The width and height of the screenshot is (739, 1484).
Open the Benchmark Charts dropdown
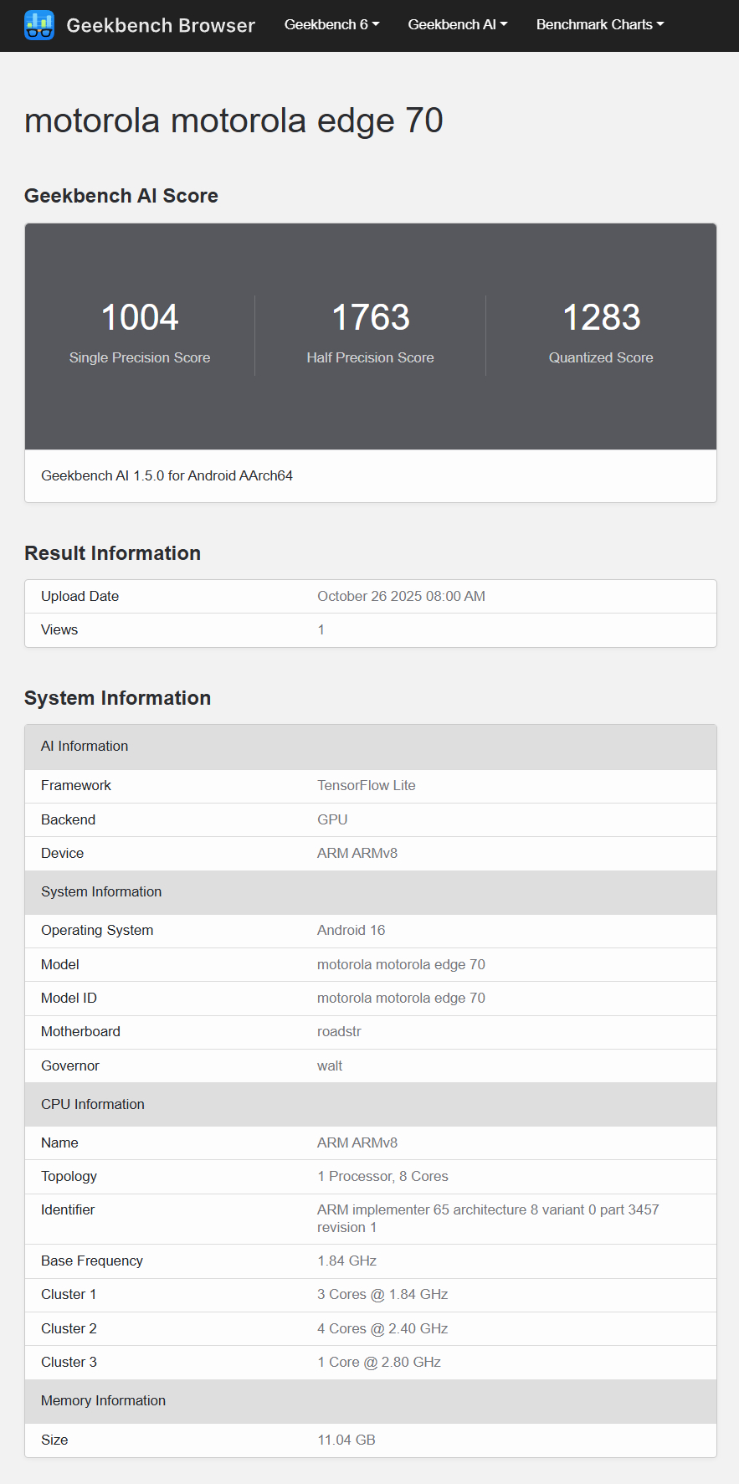click(x=599, y=25)
